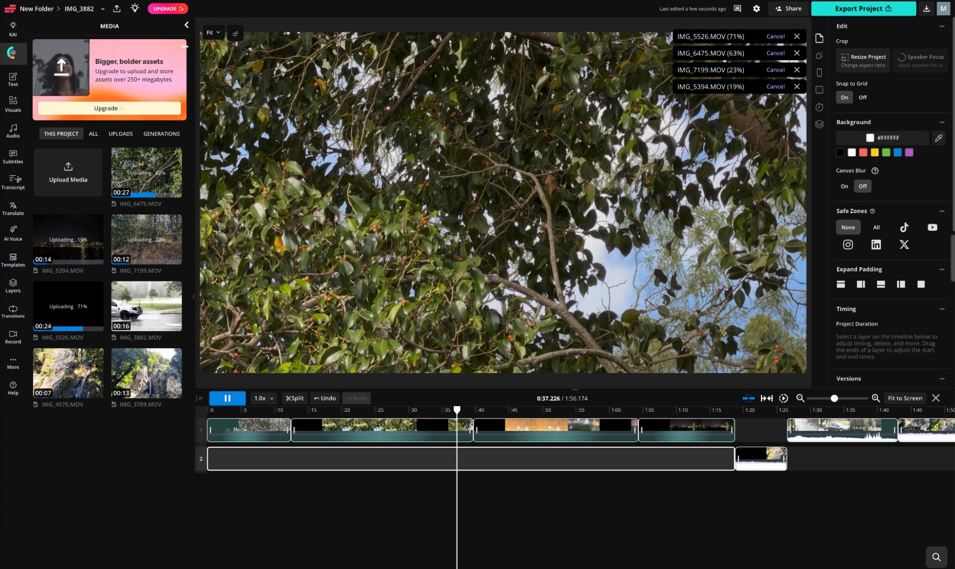Turn Snap to Grid Off
Screen dimensions: 955x569
(862, 97)
